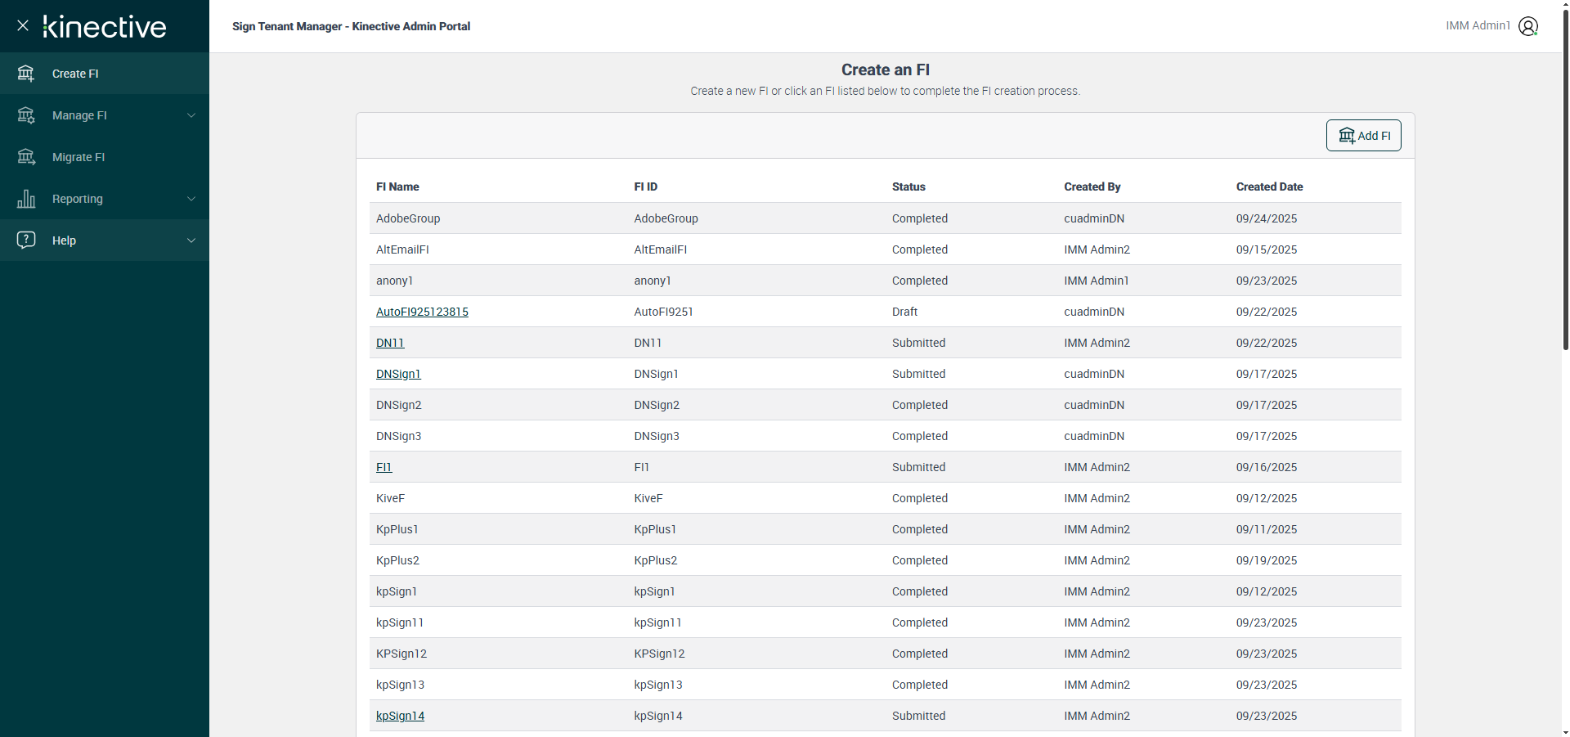
Task: Click the Reporting bar chart icon
Action: (x=26, y=199)
